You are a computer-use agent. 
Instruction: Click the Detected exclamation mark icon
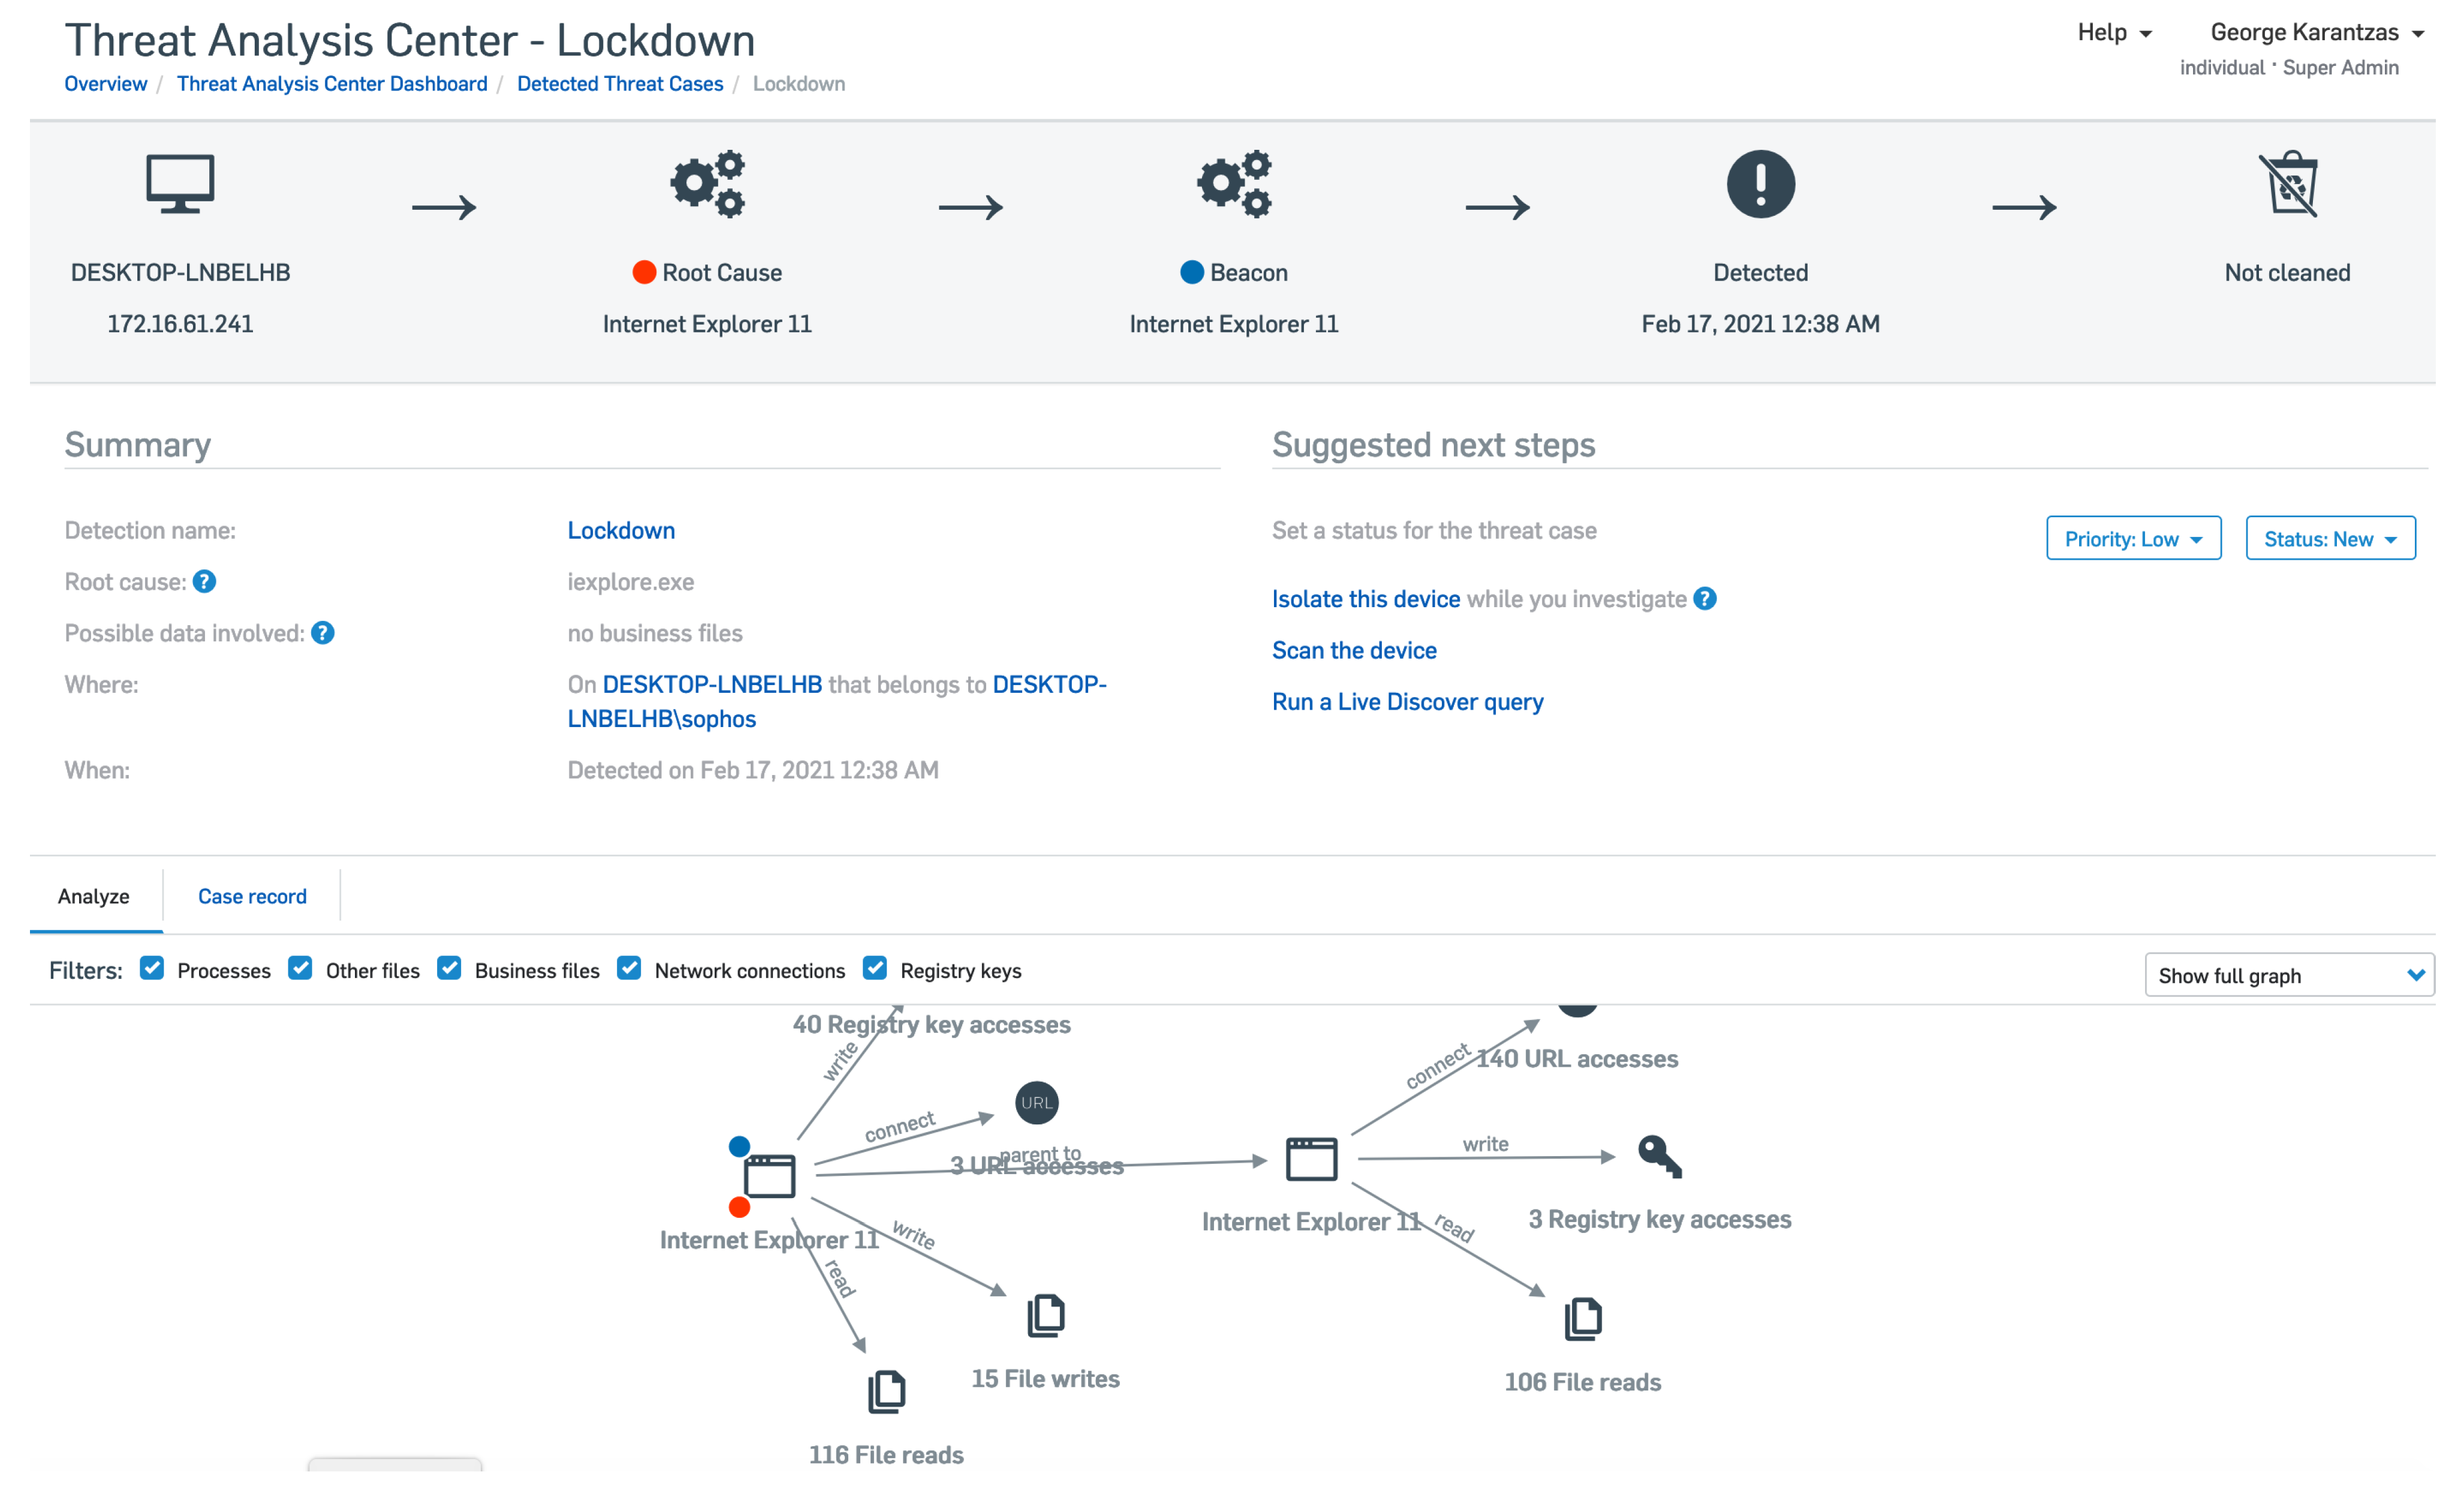pyautogui.click(x=1760, y=184)
